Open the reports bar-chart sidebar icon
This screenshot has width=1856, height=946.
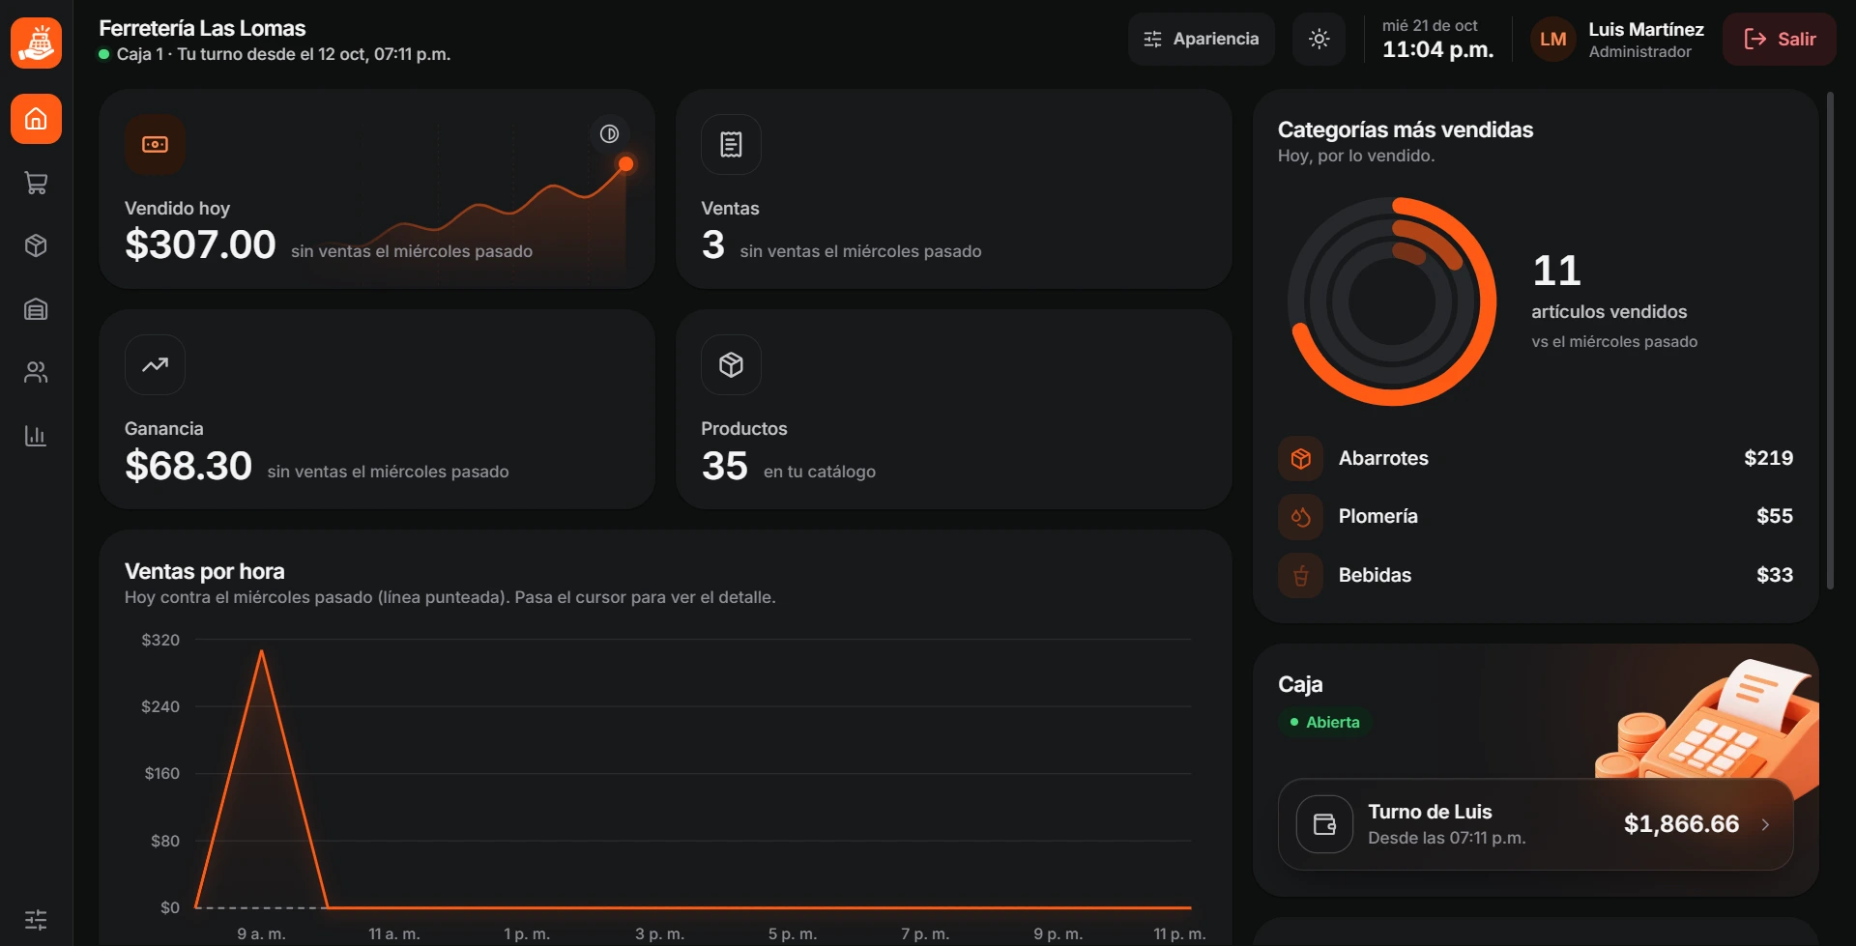pyautogui.click(x=36, y=436)
